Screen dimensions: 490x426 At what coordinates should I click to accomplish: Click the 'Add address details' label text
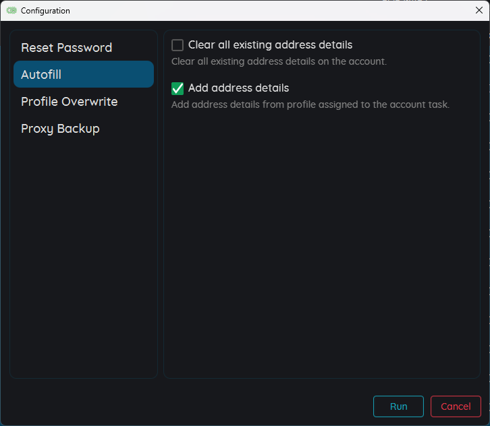pyautogui.click(x=238, y=88)
